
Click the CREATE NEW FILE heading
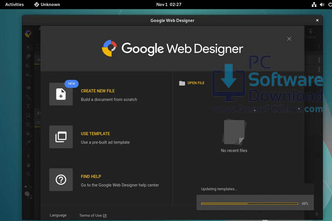(98, 91)
